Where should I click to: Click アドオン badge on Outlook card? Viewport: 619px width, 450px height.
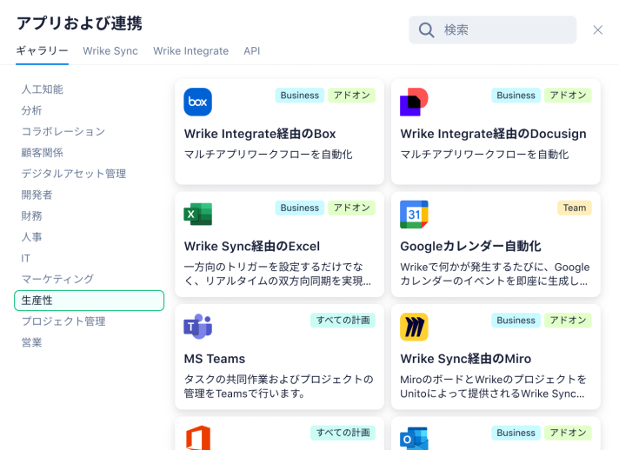pyautogui.click(x=568, y=433)
